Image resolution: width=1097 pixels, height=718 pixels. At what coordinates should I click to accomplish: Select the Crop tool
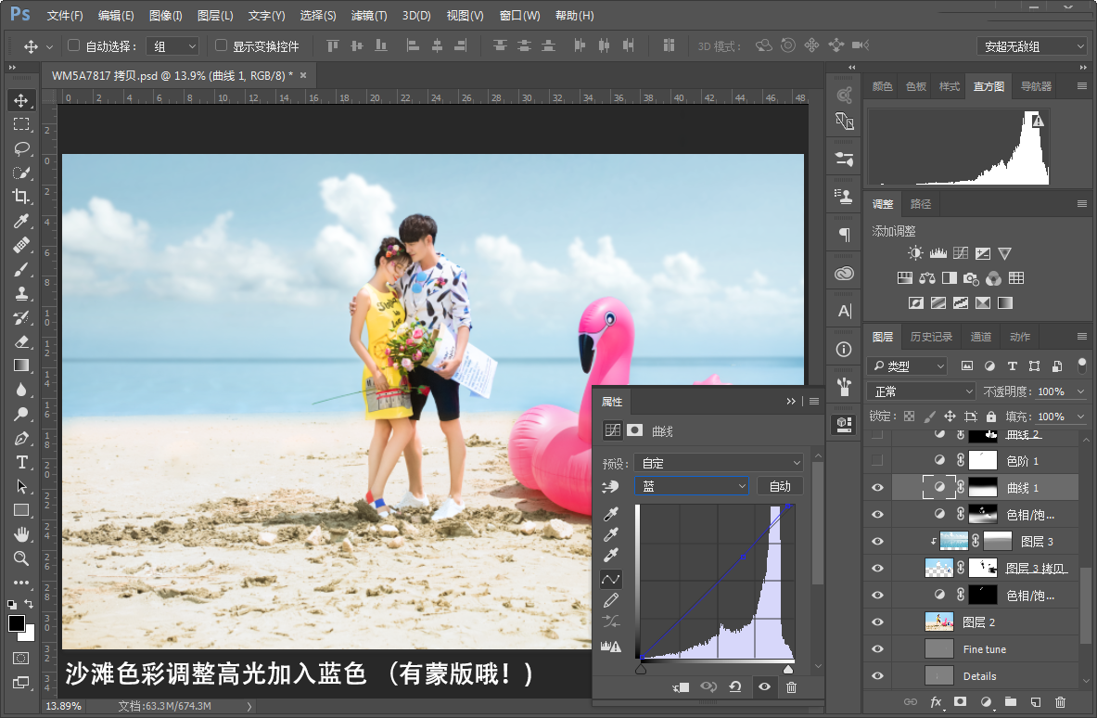coord(21,197)
